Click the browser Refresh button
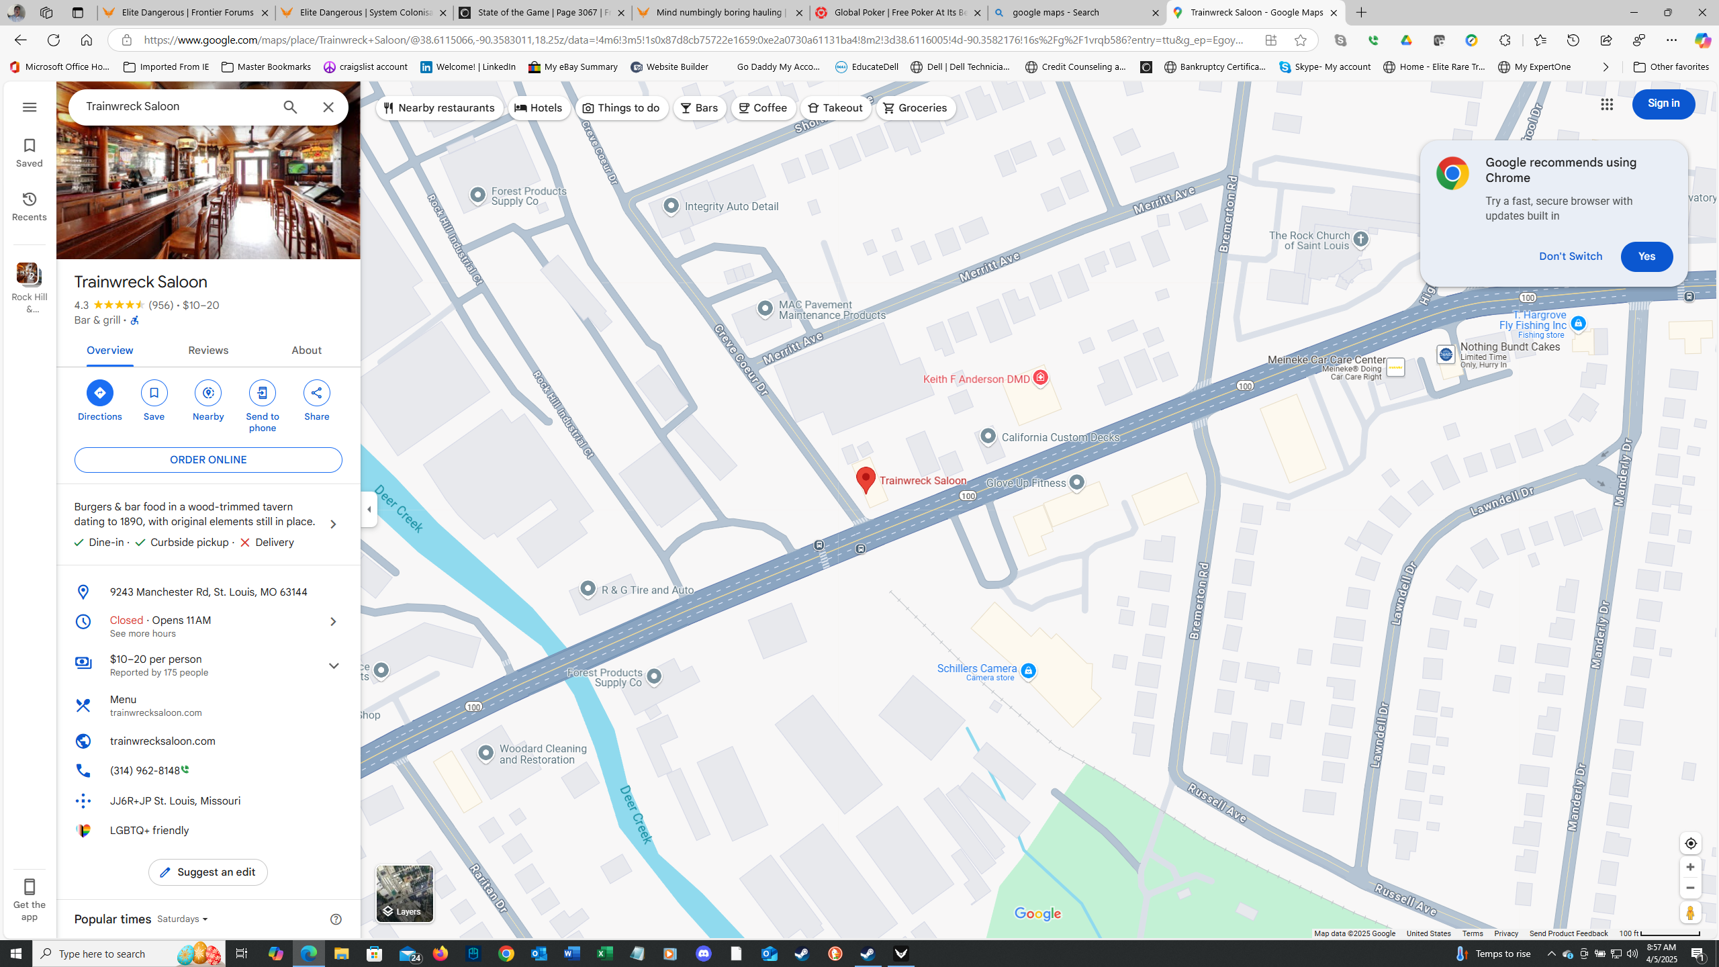The image size is (1719, 967). click(x=54, y=40)
